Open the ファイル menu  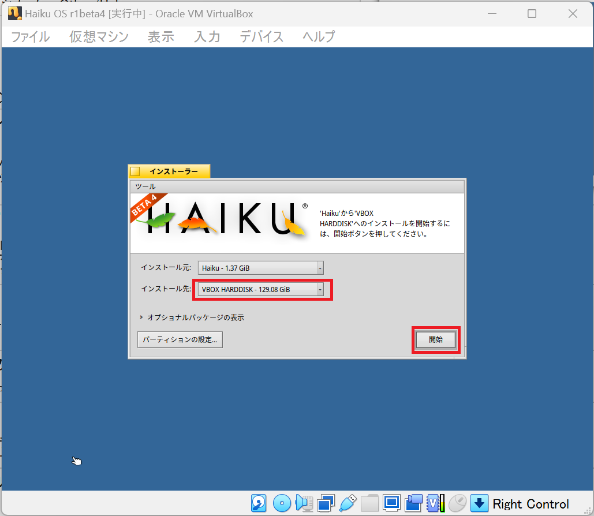coord(30,37)
